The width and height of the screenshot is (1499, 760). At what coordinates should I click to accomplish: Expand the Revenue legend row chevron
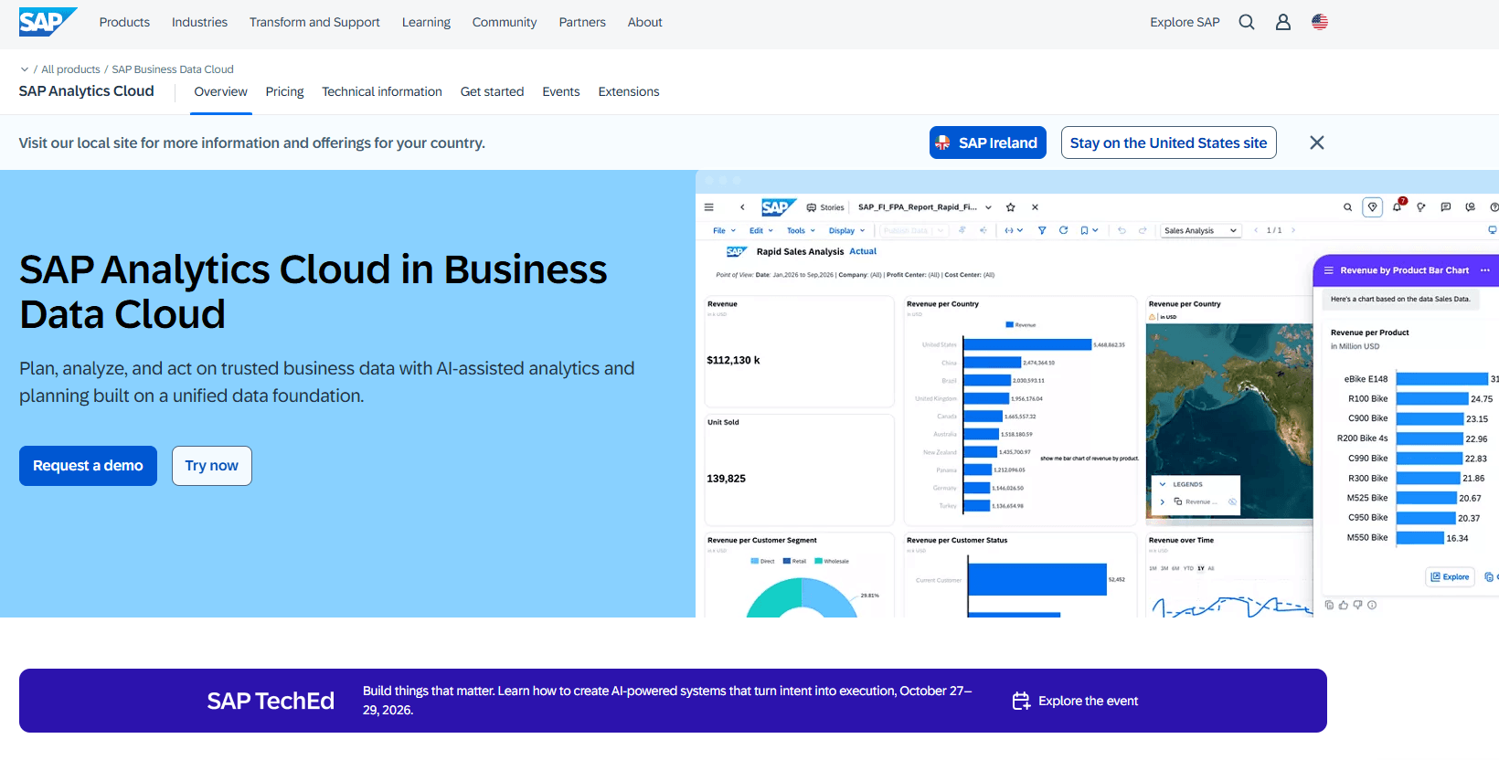click(x=1163, y=501)
